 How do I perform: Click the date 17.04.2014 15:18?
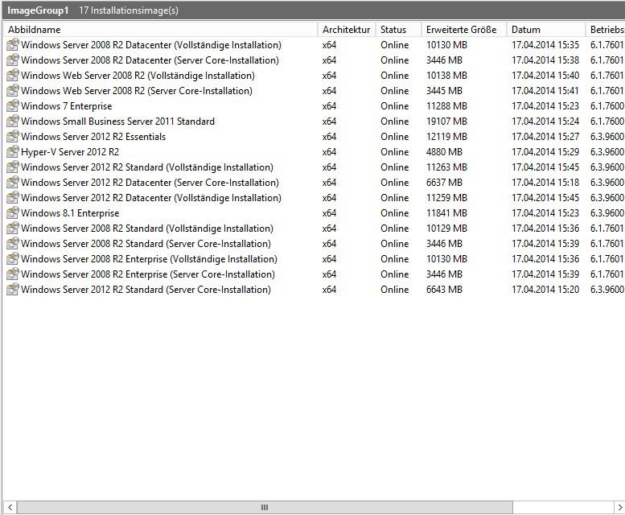point(545,183)
